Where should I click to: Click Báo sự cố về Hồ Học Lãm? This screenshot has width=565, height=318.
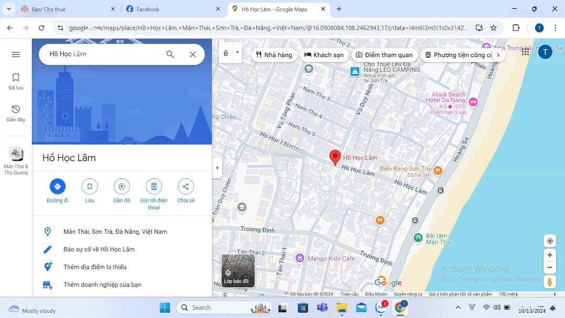(x=99, y=249)
